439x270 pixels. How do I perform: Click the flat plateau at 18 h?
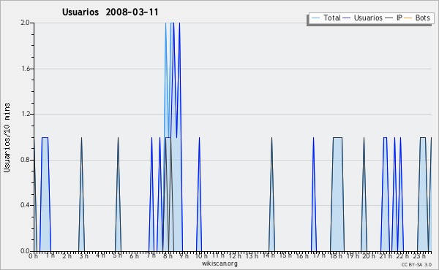pos(337,137)
